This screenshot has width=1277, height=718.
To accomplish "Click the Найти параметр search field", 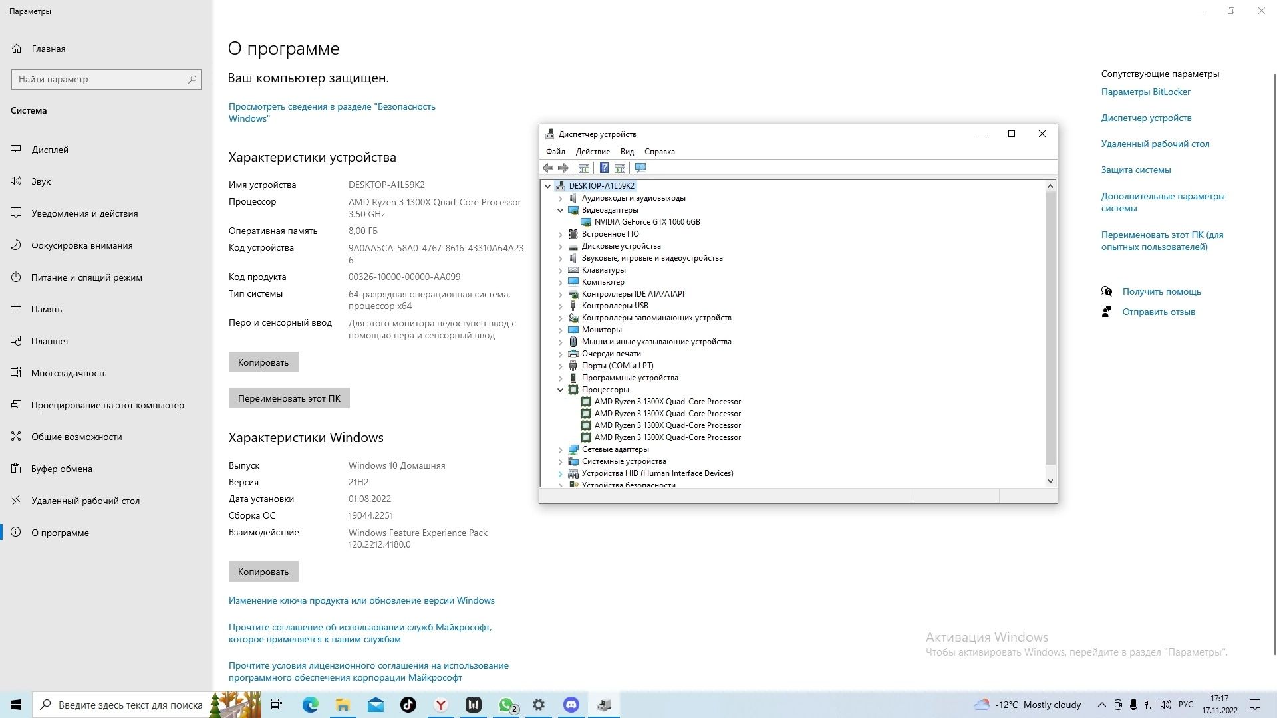I will pyautogui.click(x=106, y=79).
